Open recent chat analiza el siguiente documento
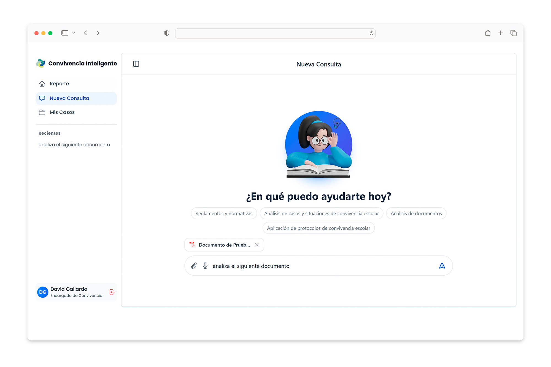551x367 pixels. 74,145
